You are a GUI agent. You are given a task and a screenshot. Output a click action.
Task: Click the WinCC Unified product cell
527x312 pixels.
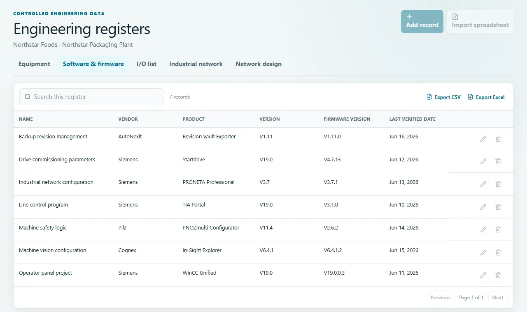coord(199,273)
